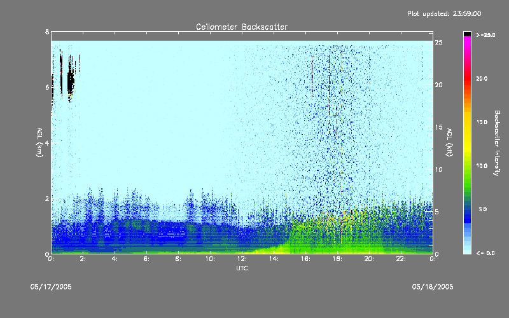Click the 20 kft tick label on right axis
Viewport: 509px width, 318px height.
click(x=438, y=85)
